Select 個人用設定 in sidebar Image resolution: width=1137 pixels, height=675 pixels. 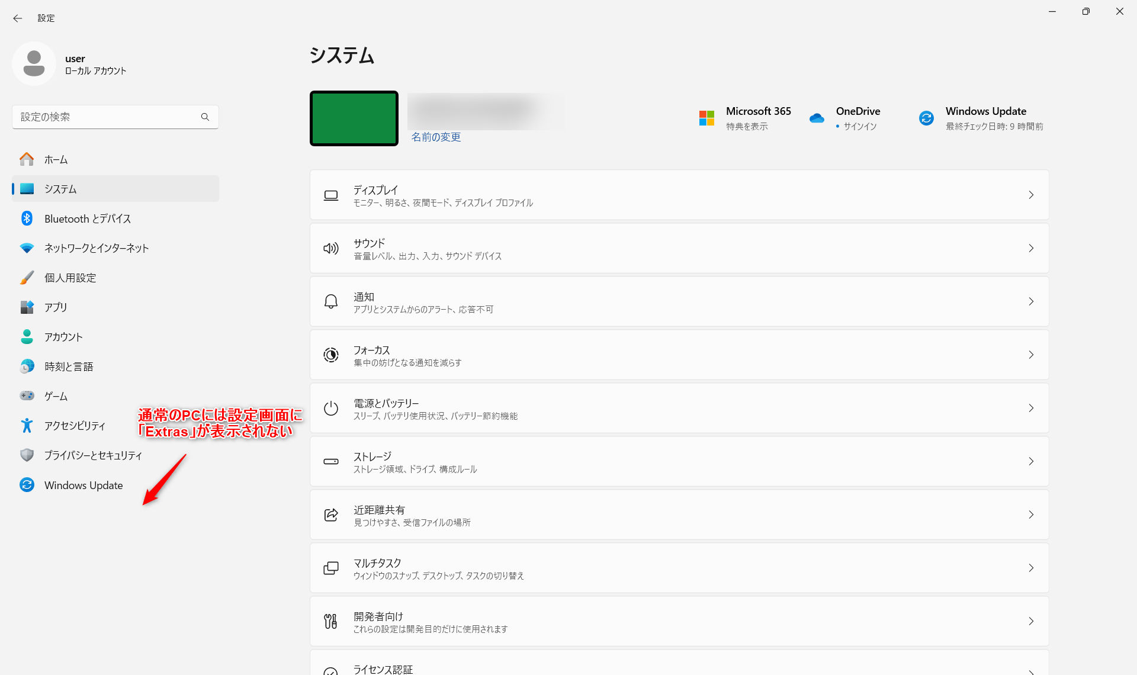tap(70, 278)
